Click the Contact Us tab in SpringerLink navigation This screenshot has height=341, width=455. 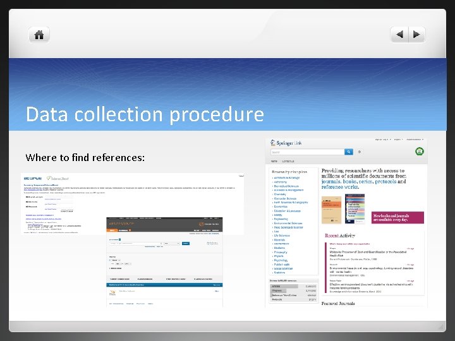[288, 161]
